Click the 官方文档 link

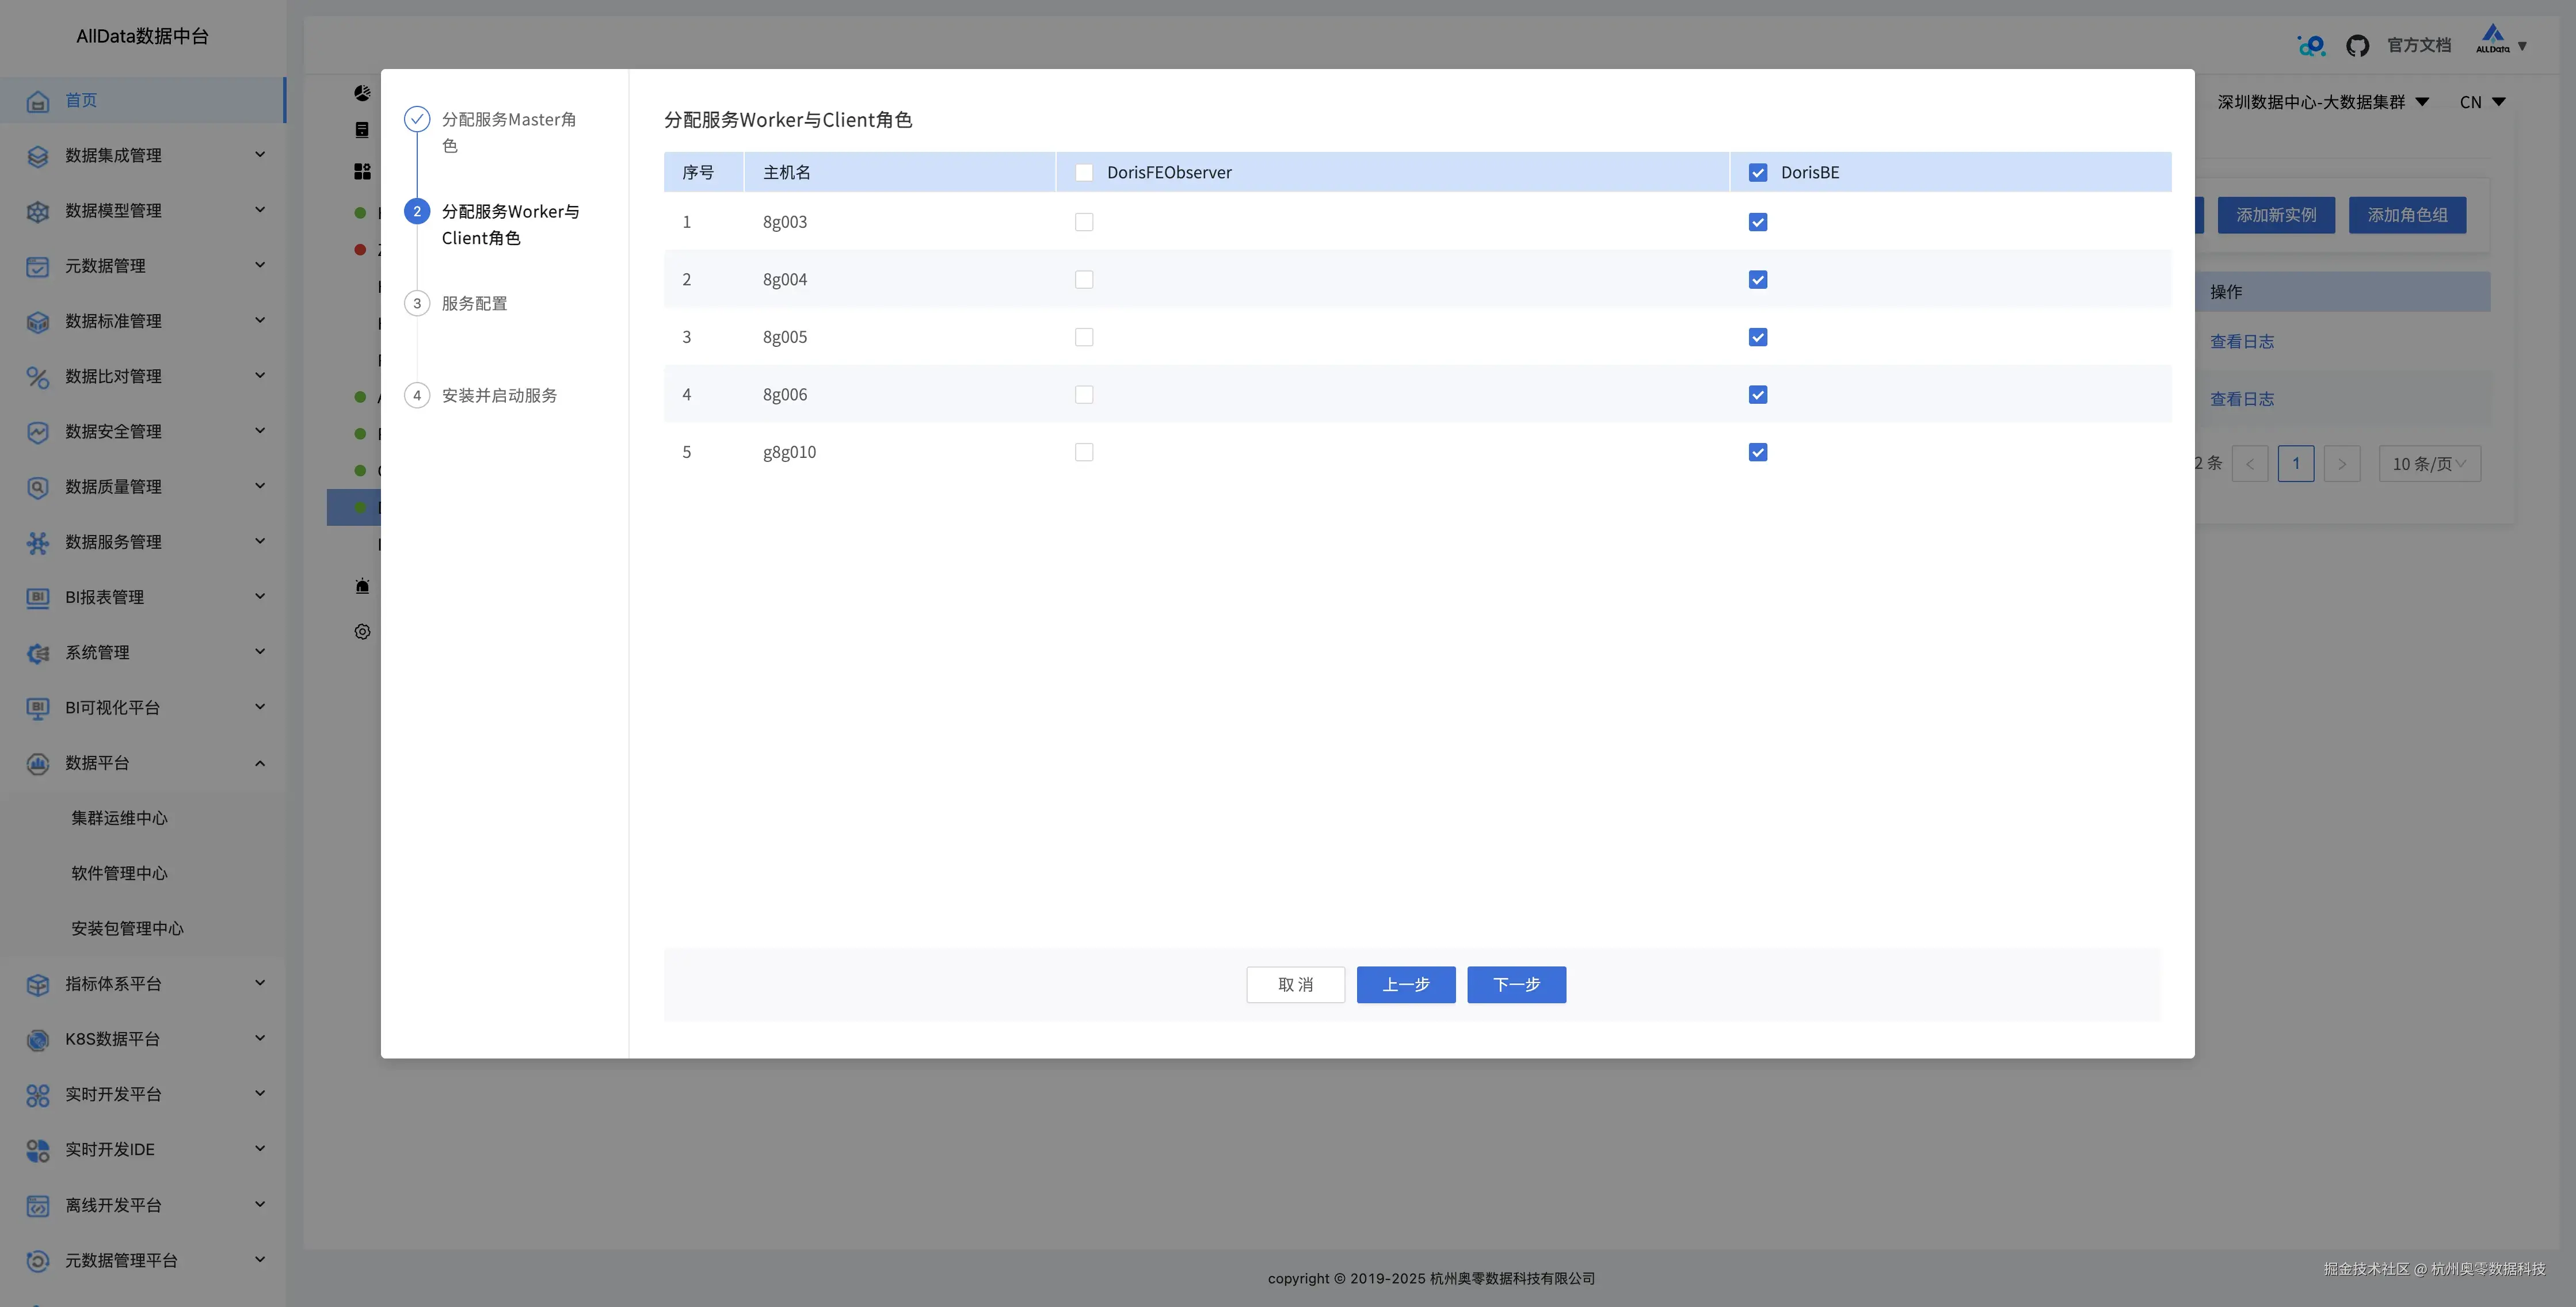[2418, 46]
